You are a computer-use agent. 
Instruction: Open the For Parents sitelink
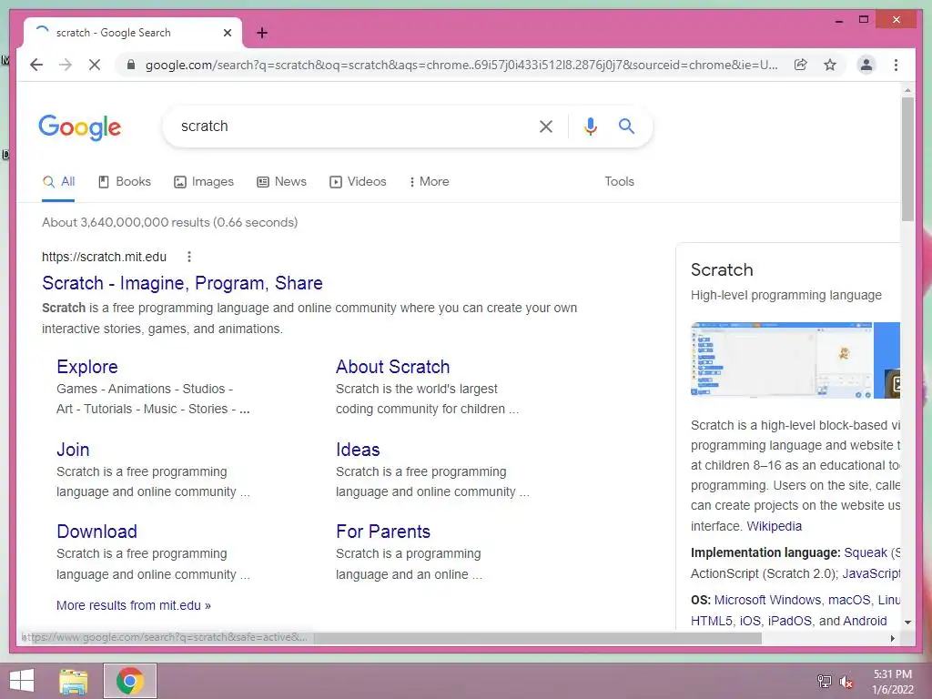click(x=383, y=532)
